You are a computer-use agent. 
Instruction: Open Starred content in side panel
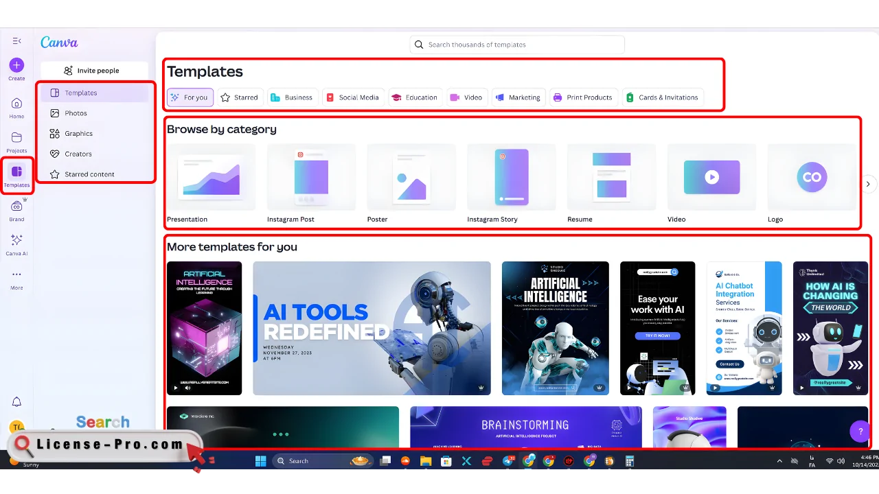89,174
